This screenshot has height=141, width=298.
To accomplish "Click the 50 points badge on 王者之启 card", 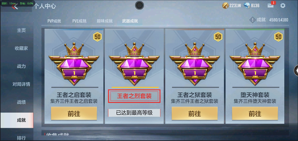I will point(97,37).
